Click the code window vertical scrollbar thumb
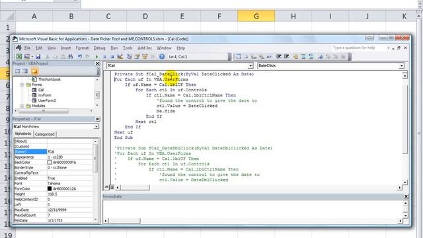This screenshot has width=423, height=238. click(404, 119)
